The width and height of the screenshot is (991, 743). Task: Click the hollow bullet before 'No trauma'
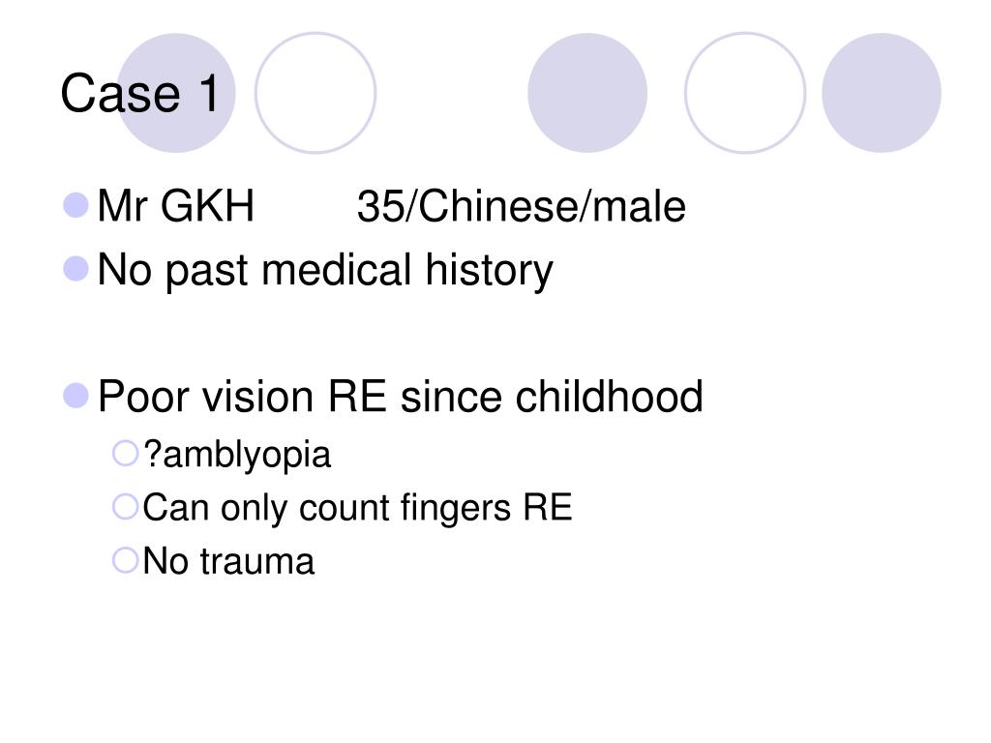point(125,560)
